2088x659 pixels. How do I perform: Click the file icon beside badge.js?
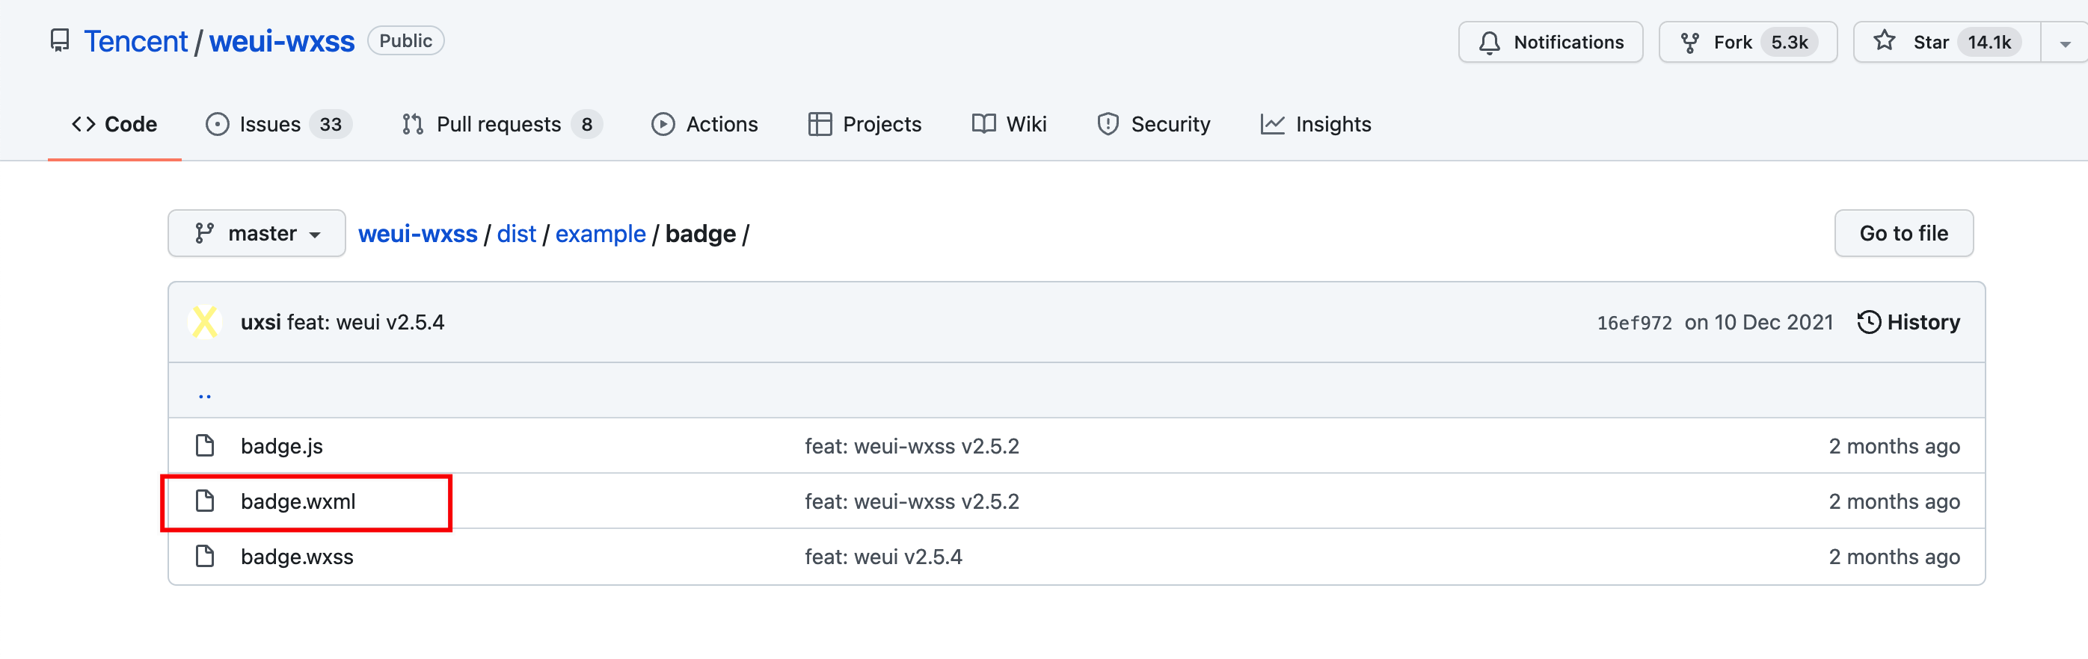coord(205,445)
